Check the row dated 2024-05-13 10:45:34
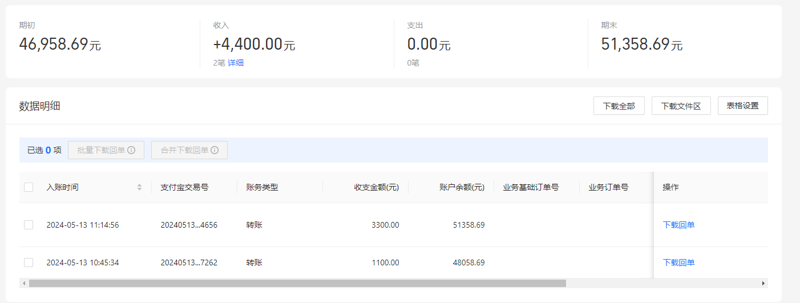The height and width of the screenshot is (303, 800). [29, 262]
